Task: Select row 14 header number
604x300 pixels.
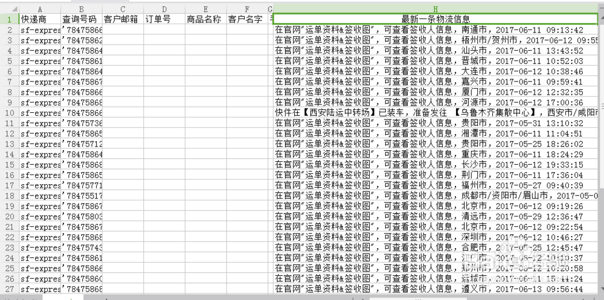Action: pyautogui.click(x=10, y=155)
